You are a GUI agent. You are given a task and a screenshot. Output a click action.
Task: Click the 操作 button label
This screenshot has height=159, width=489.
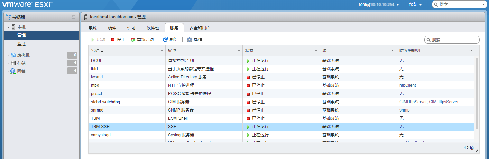pos(198,40)
